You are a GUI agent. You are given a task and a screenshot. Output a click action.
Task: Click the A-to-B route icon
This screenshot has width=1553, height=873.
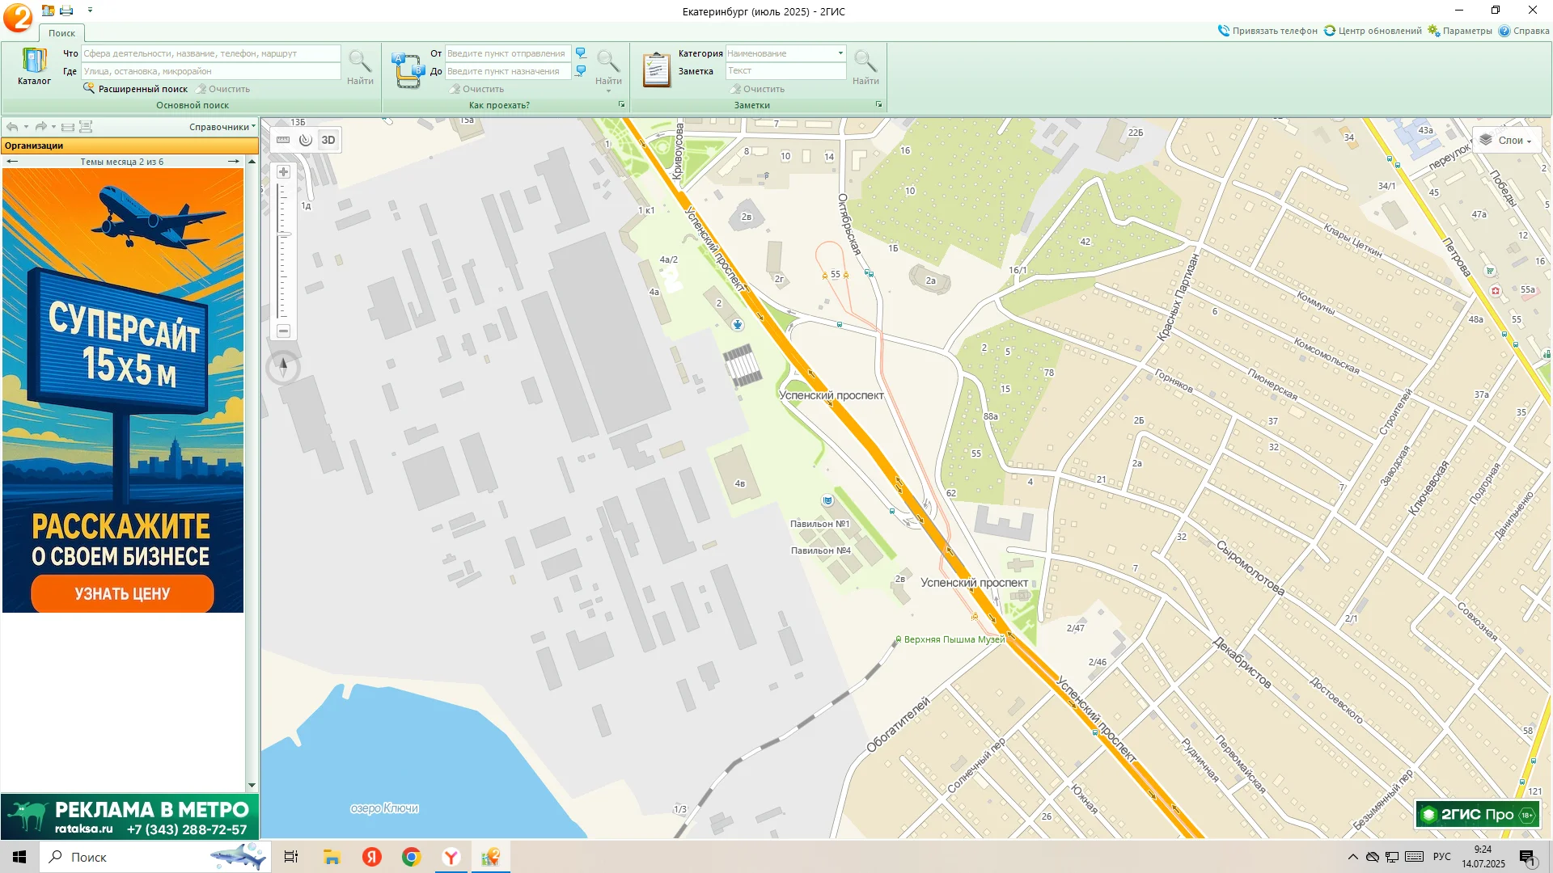point(408,70)
